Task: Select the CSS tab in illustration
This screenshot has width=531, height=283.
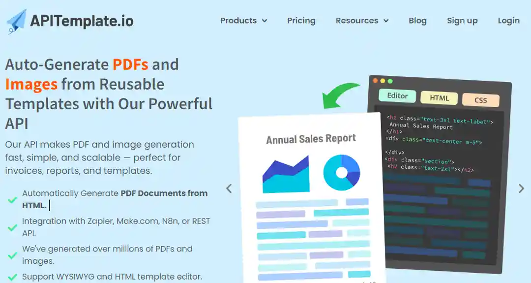Action: pos(480,100)
